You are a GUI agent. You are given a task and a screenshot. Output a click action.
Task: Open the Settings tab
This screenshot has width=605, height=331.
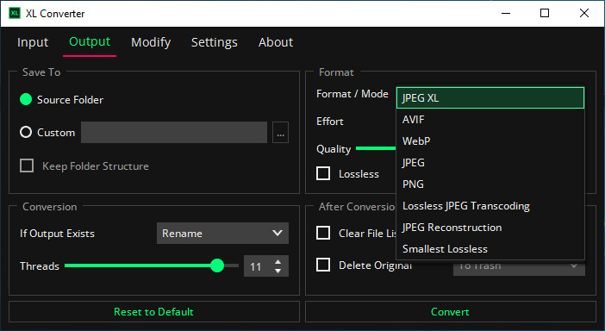point(214,42)
